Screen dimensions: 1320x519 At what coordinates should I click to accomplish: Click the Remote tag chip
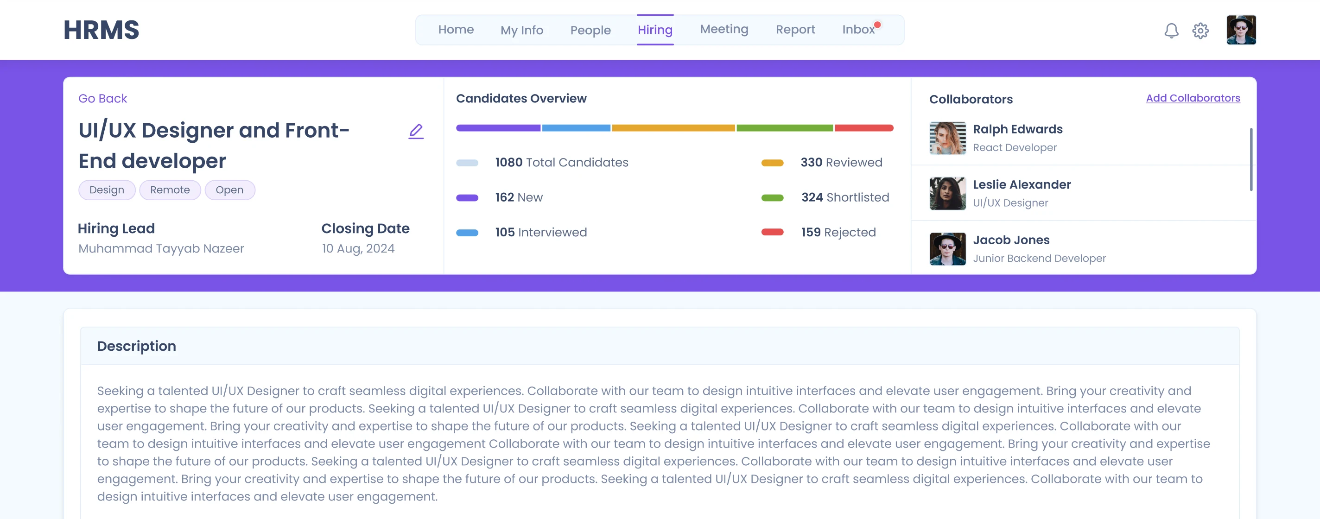pyautogui.click(x=170, y=190)
